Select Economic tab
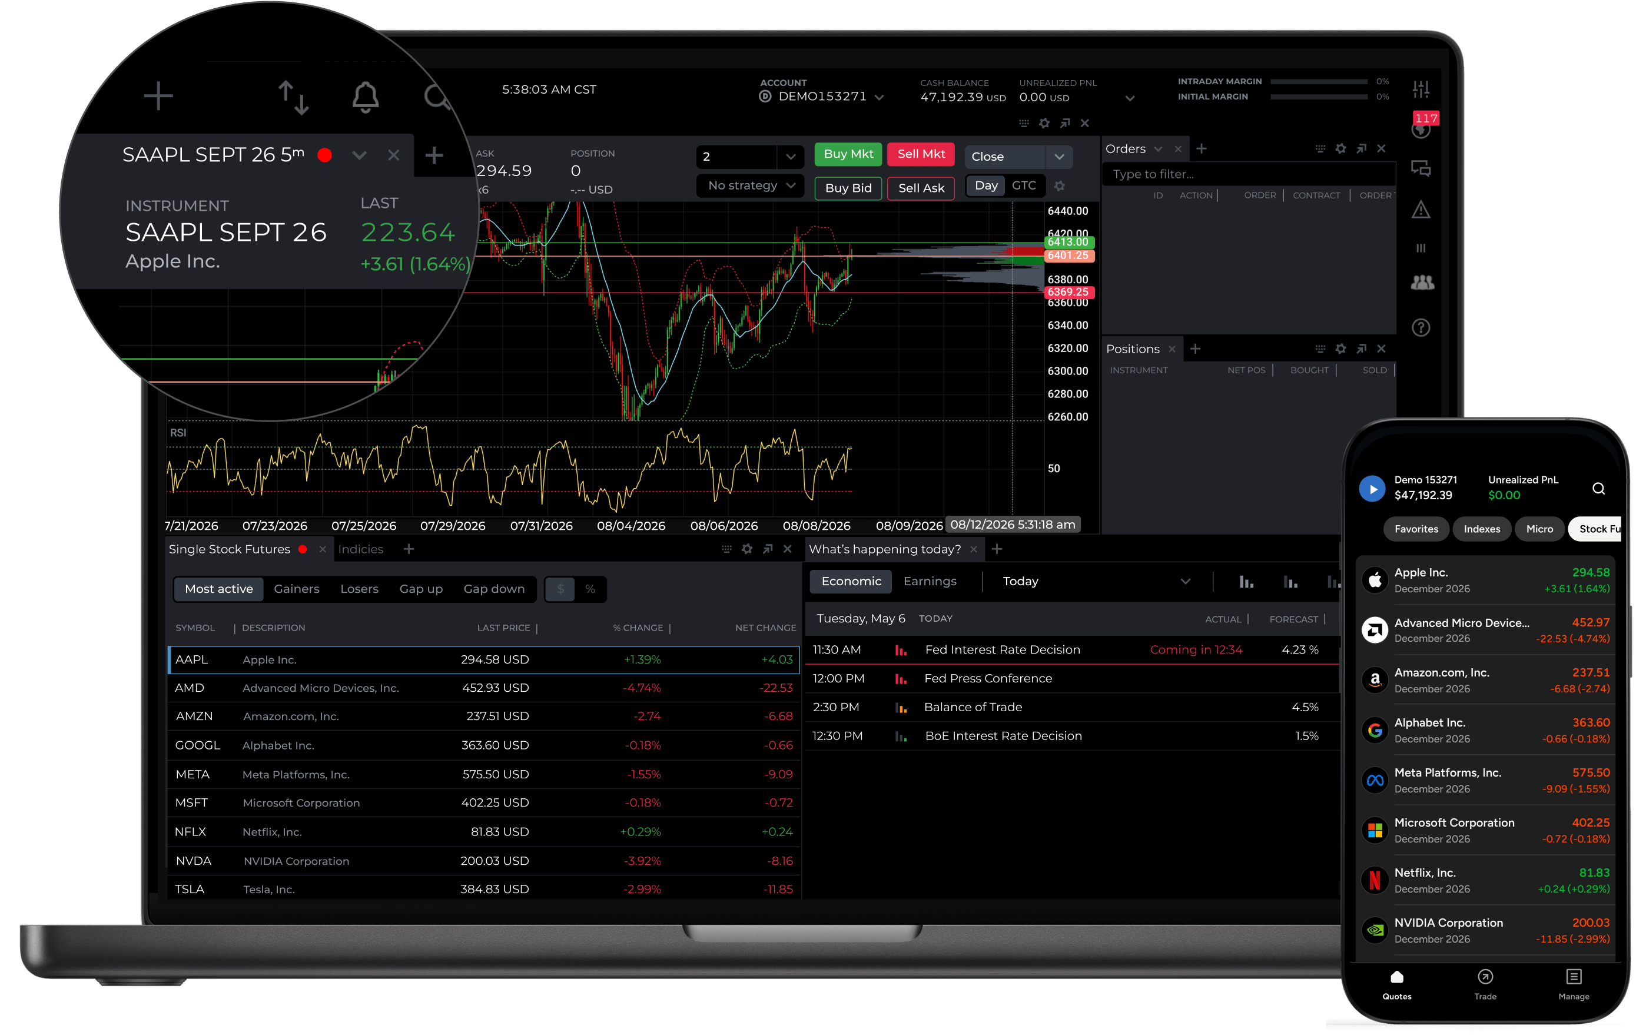This screenshot has height=1035, width=1646. [851, 582]
